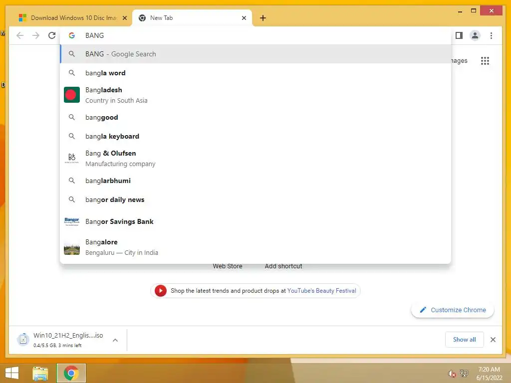The image size is (511, 383).
Task: Switch to Download Windows 10 Disc Image tab
Action: pyautogui.click(x=72, y=18)
